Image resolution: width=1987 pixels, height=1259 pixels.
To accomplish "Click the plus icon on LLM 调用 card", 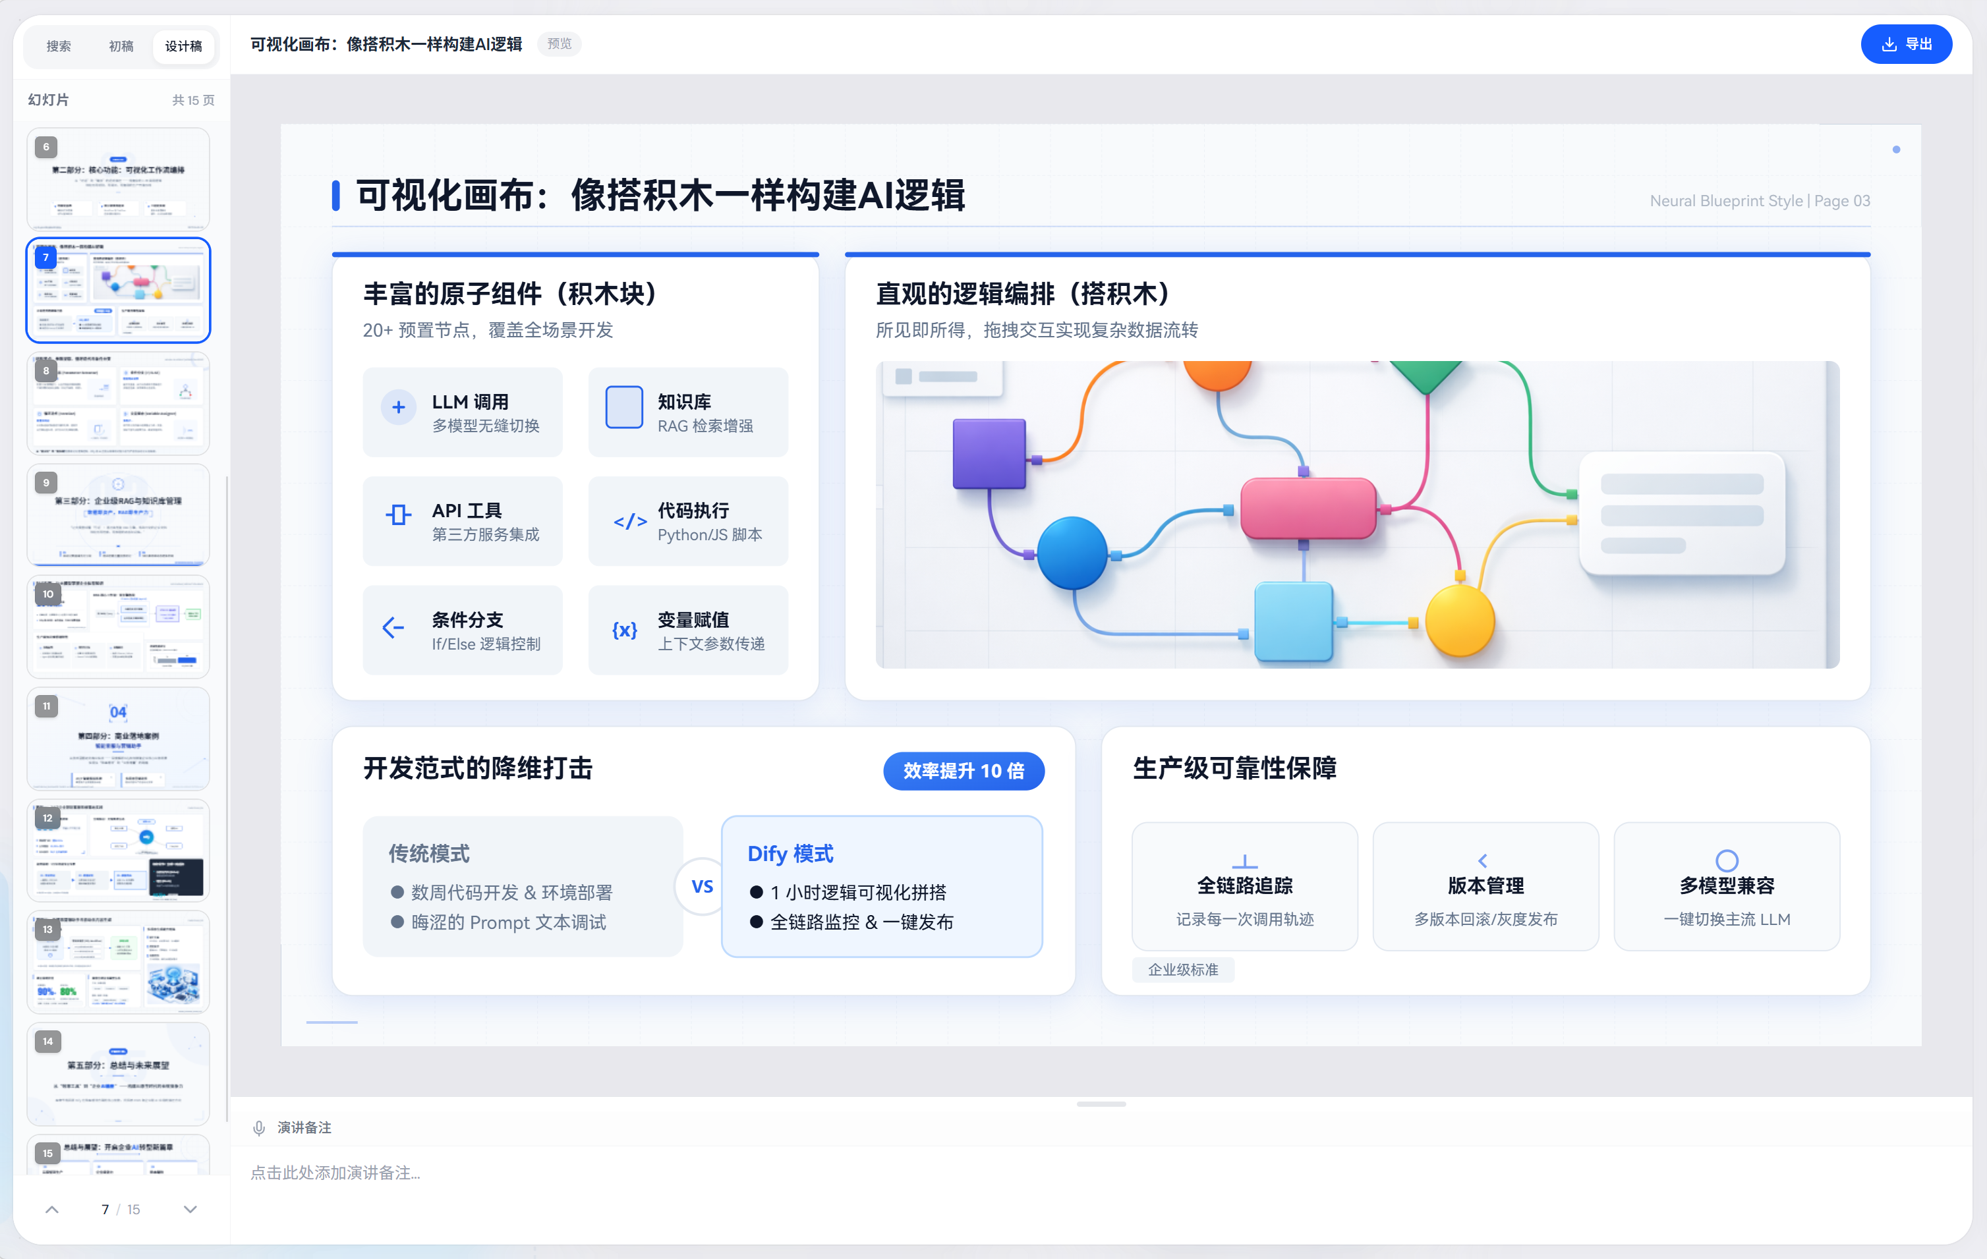I will 399,406.
